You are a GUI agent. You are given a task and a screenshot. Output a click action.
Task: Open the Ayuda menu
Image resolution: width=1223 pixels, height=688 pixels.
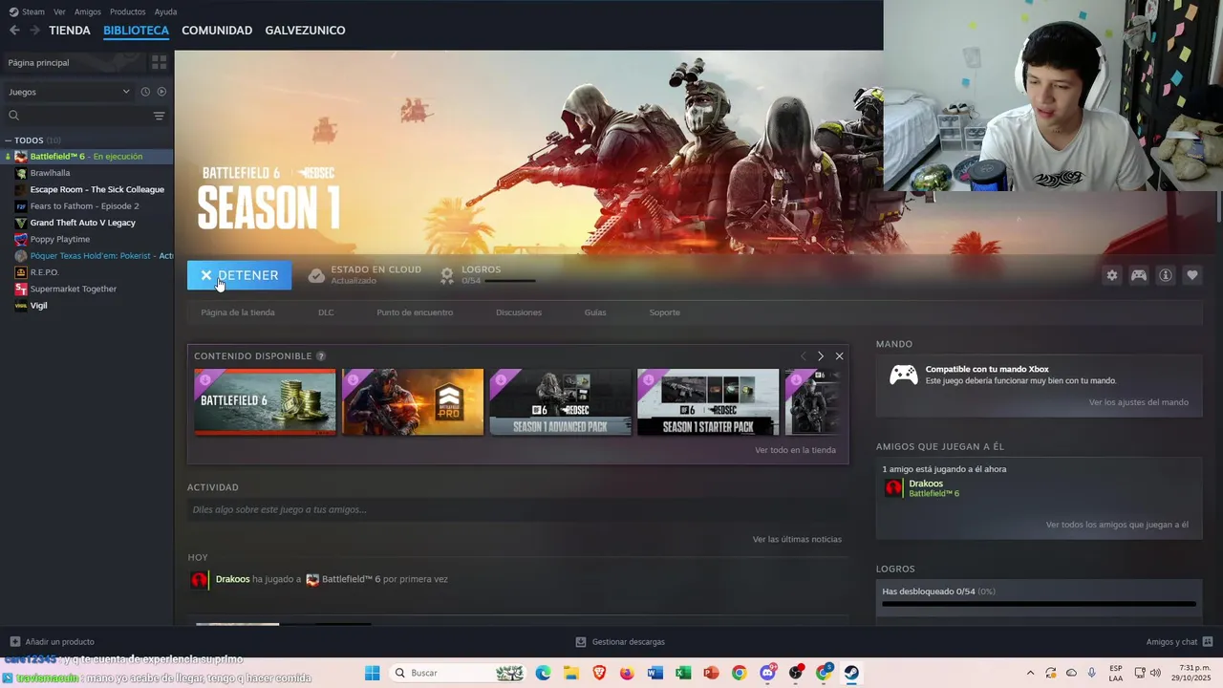click(165, 11)
